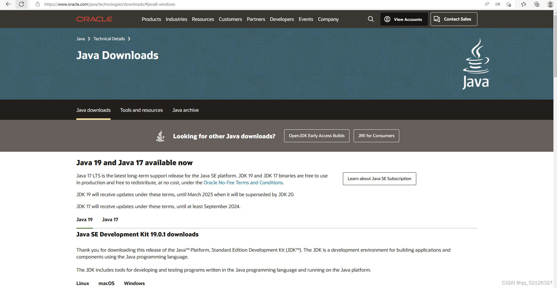The height and width of the screenshot is (288, 557).
Task: Click Learn about Java SE Subscription
Action: (379, 179)
